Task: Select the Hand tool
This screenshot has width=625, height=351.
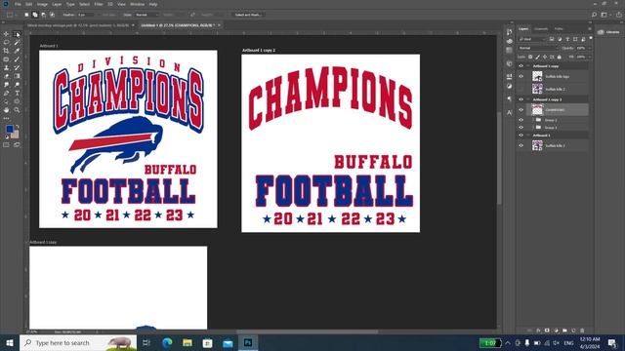Action: [x=6, y=110]
